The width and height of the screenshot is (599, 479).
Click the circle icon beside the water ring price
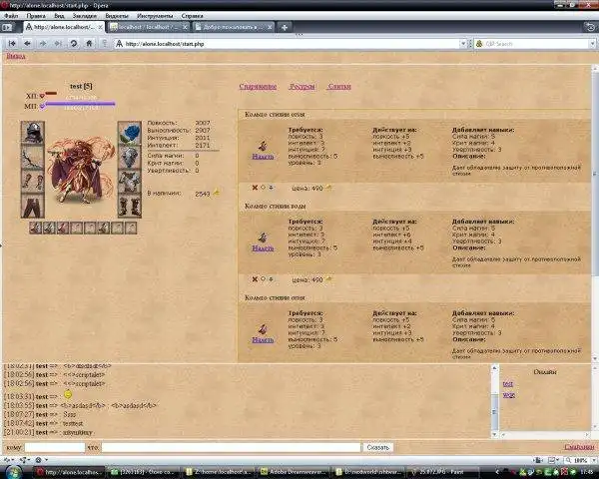[263, 279]
